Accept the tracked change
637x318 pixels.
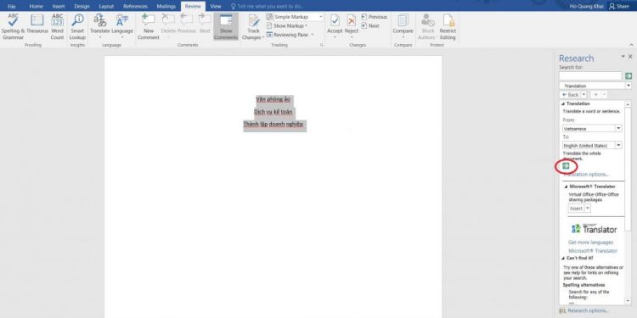(x=335, y=26)
